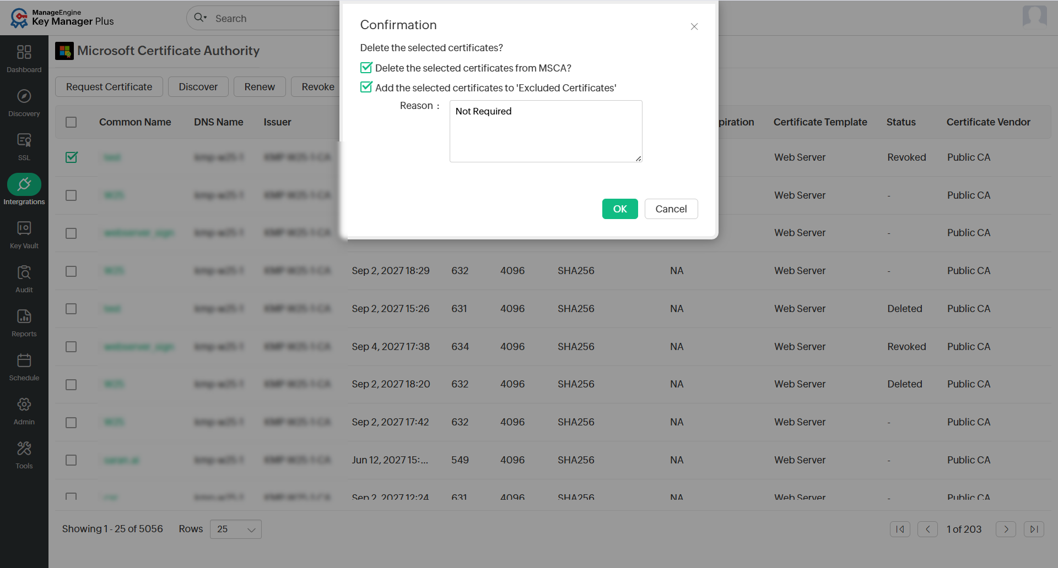The width and height of the screenshot is (1058, 568).
Task: Check the row with expiry Sep 4, 2027 17:38
Action: pos(71,347)
